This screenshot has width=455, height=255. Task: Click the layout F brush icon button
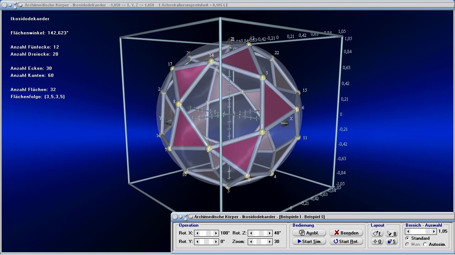(377, 233)
